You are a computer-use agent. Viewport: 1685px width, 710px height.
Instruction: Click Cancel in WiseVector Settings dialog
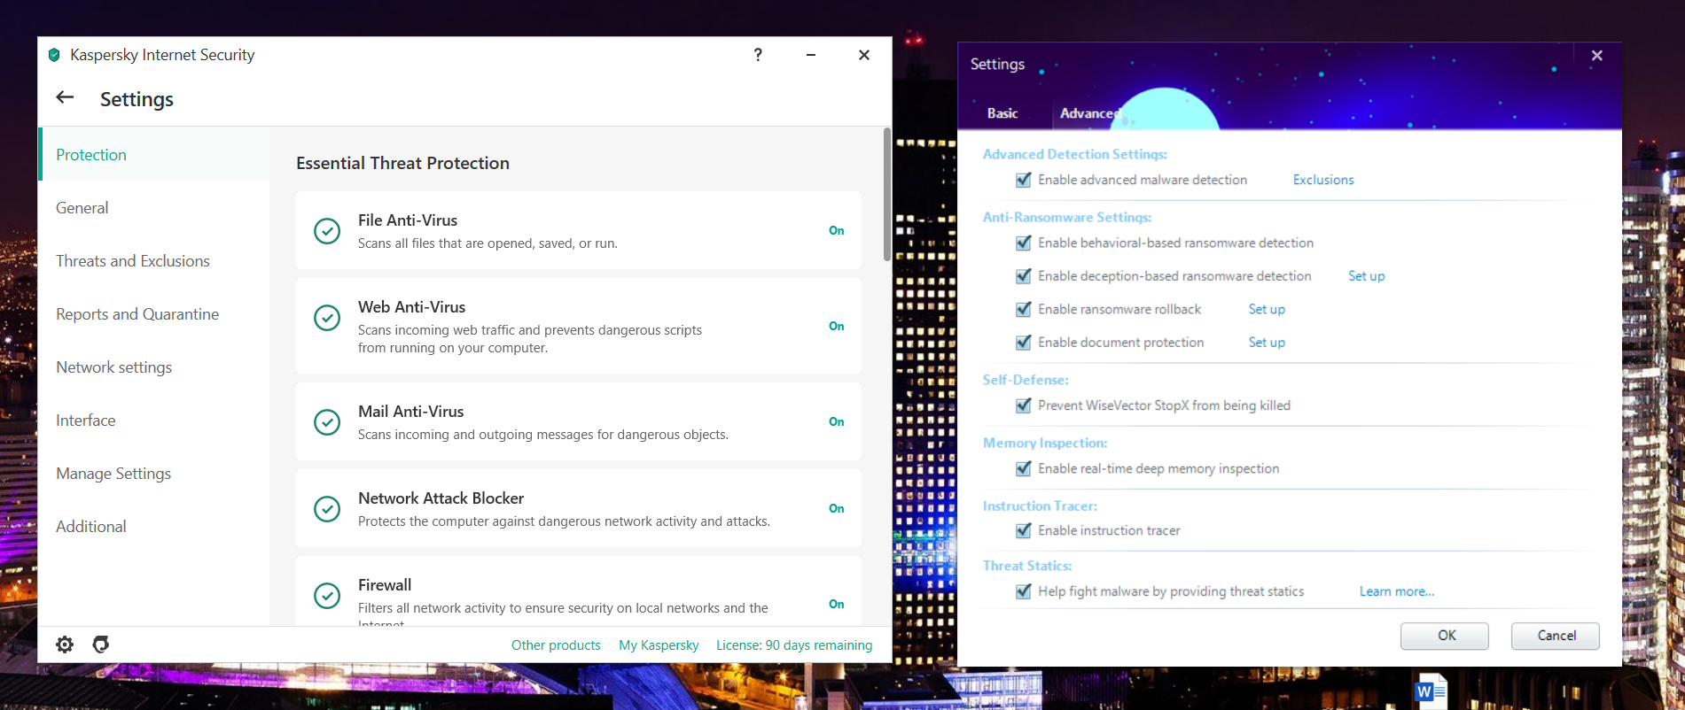(x=1556, y=636)
